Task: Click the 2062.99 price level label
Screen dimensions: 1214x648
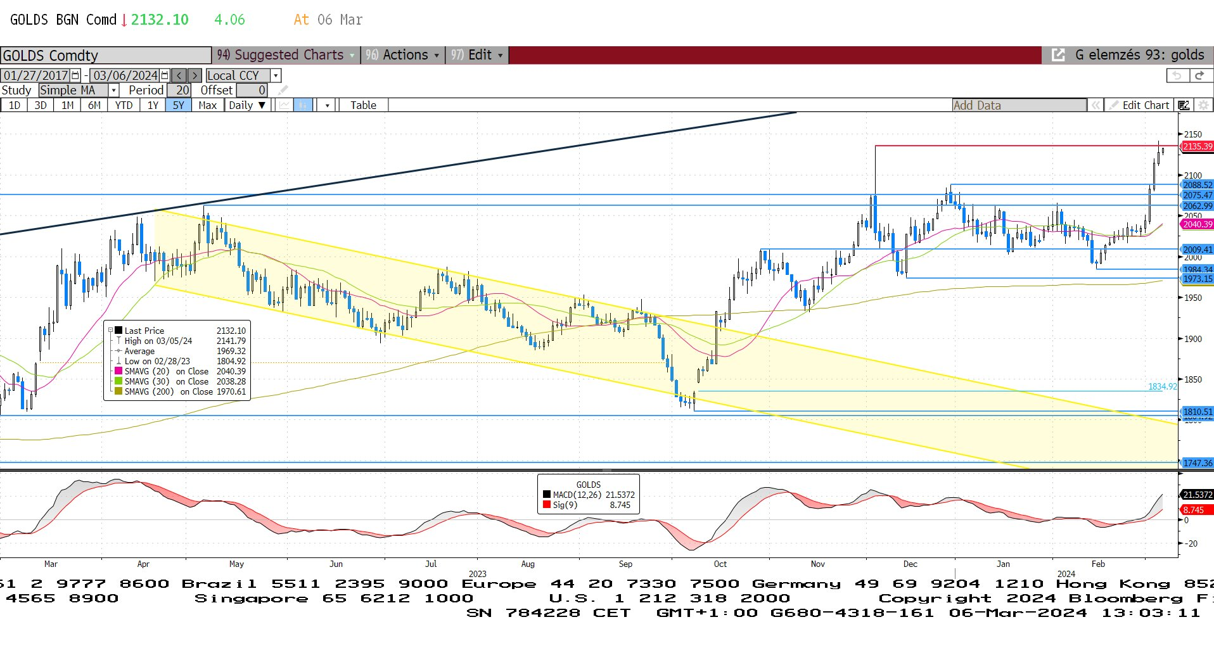Action: (x=1197, y=206)
